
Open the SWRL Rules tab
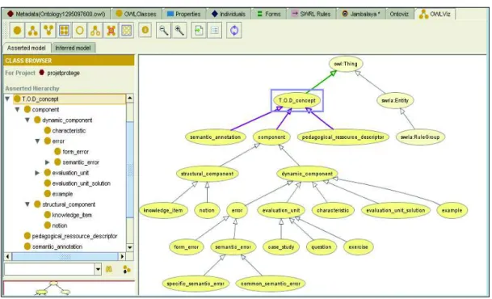tap(311, 14)
